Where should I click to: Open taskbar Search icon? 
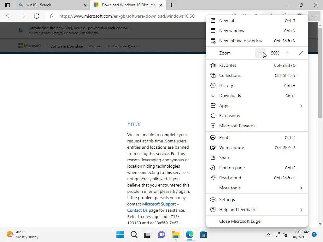(134, 234)
